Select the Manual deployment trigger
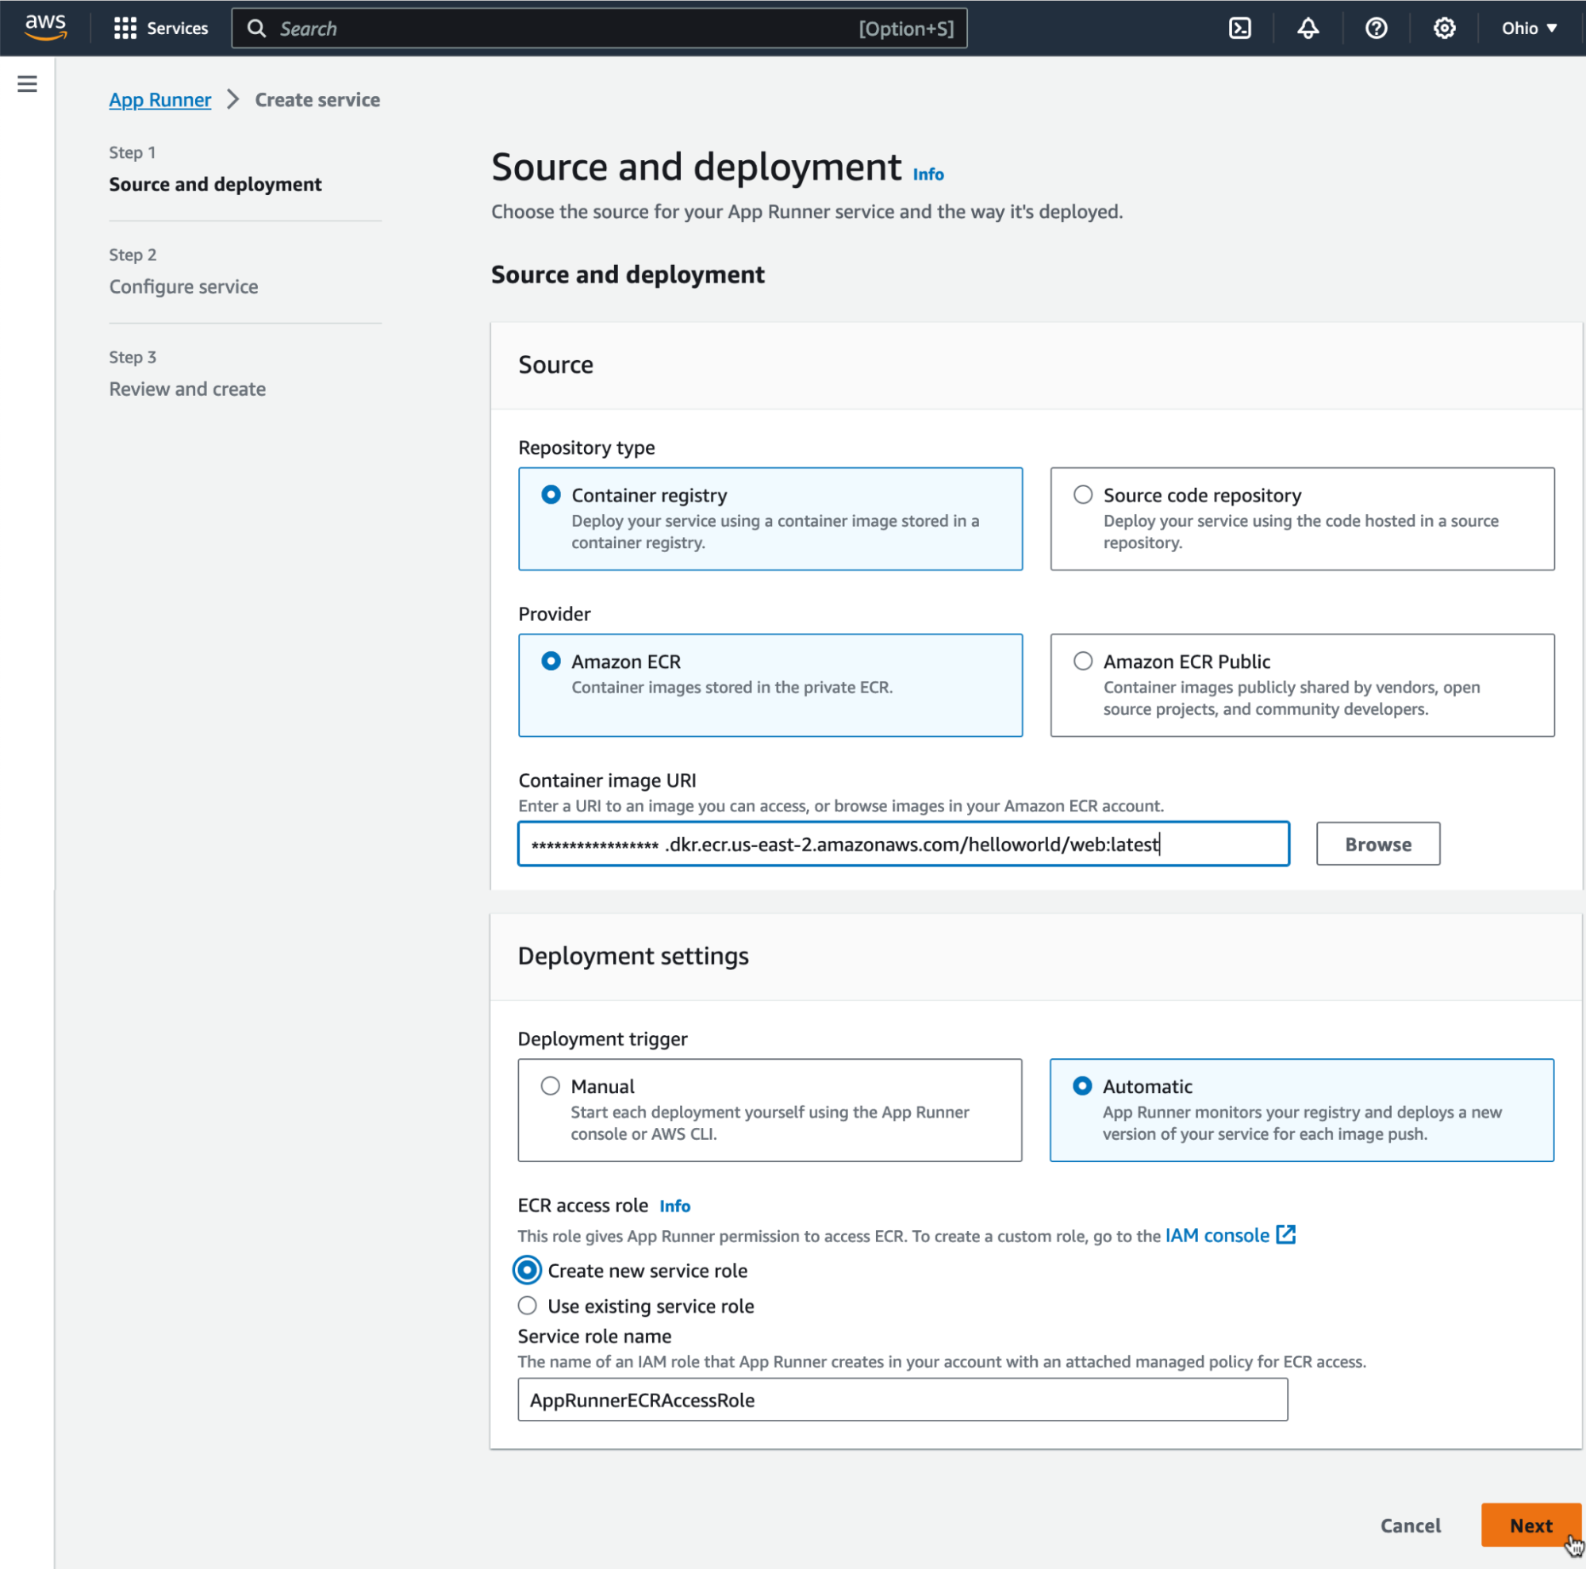Viewport: 1586px width, 1569px height. (769, 1110)
